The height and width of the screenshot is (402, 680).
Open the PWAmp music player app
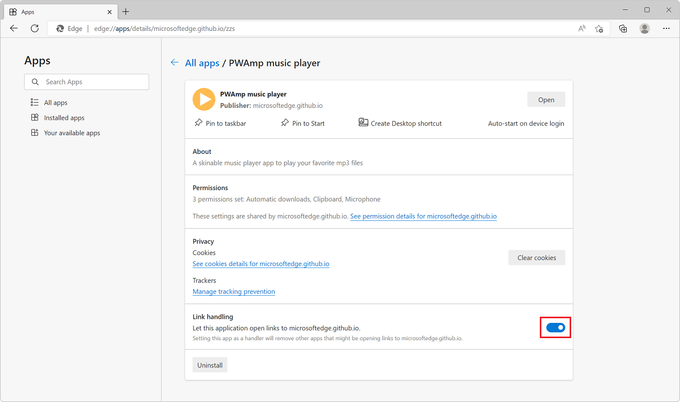click(546, 99)
